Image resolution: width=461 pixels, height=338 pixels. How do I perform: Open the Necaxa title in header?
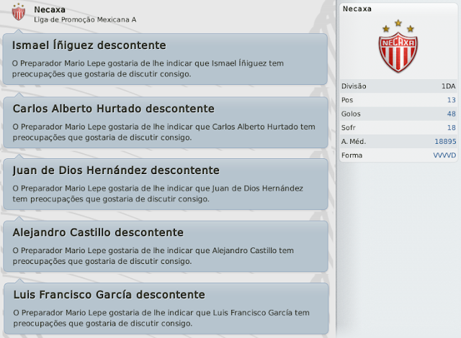(x=50, y=9)
